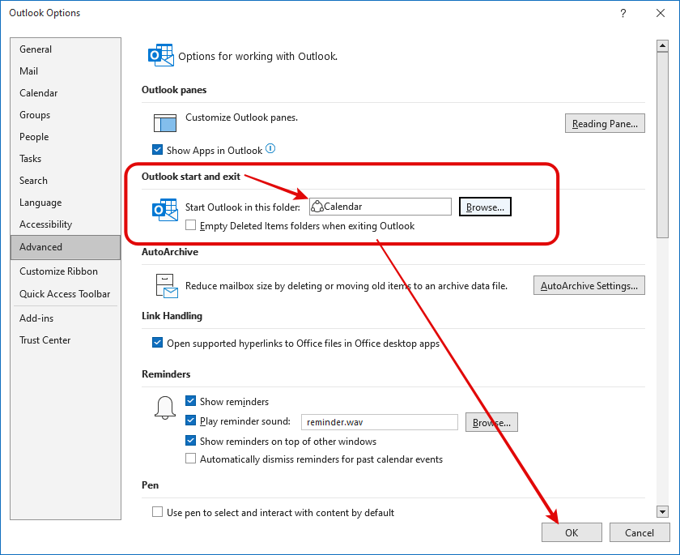Click the Outlook start and exit heading
The image size is (680, 555).
click(x=191, y=176)
